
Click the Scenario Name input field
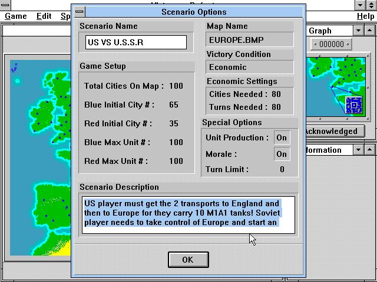136,42
